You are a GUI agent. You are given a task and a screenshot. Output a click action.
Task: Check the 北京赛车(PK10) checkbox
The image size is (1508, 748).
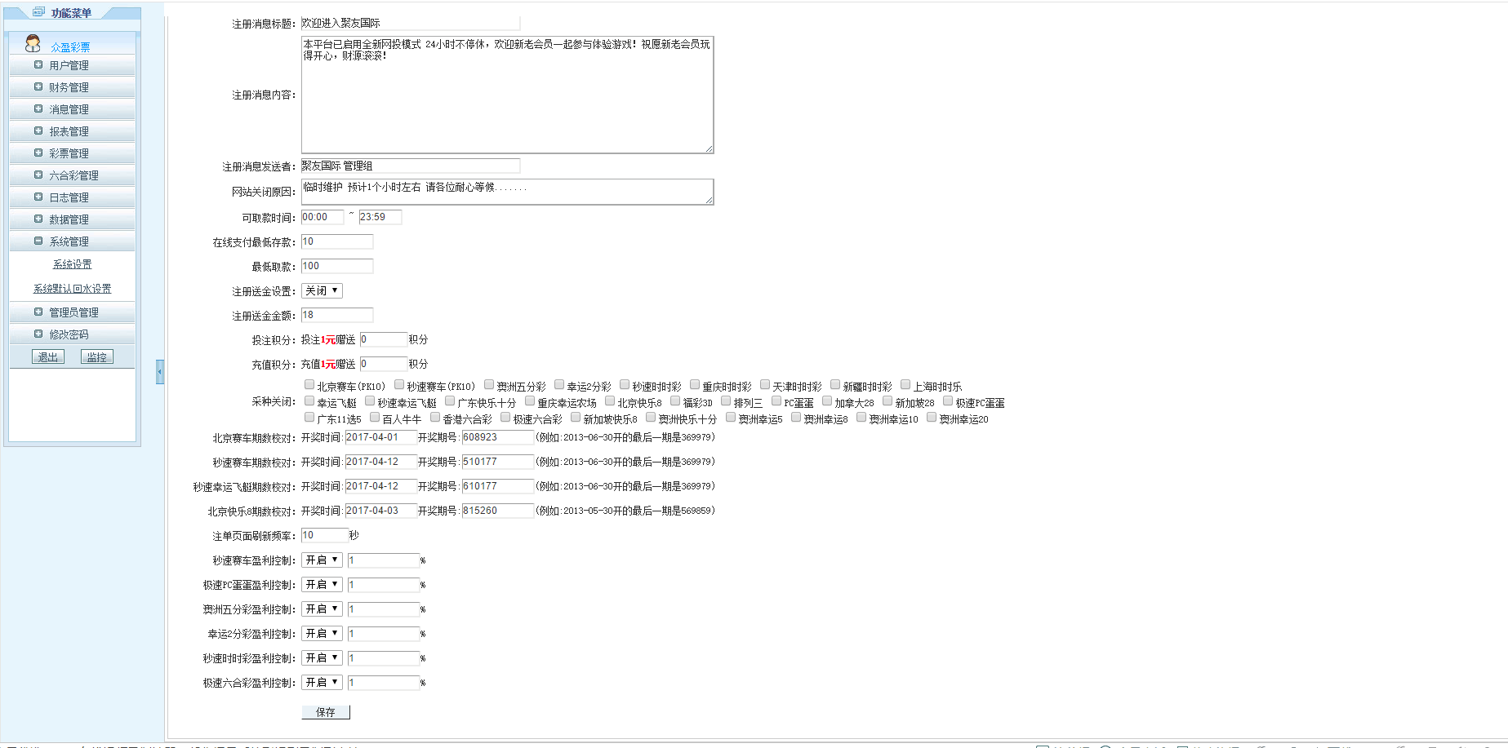coord(309,384)
